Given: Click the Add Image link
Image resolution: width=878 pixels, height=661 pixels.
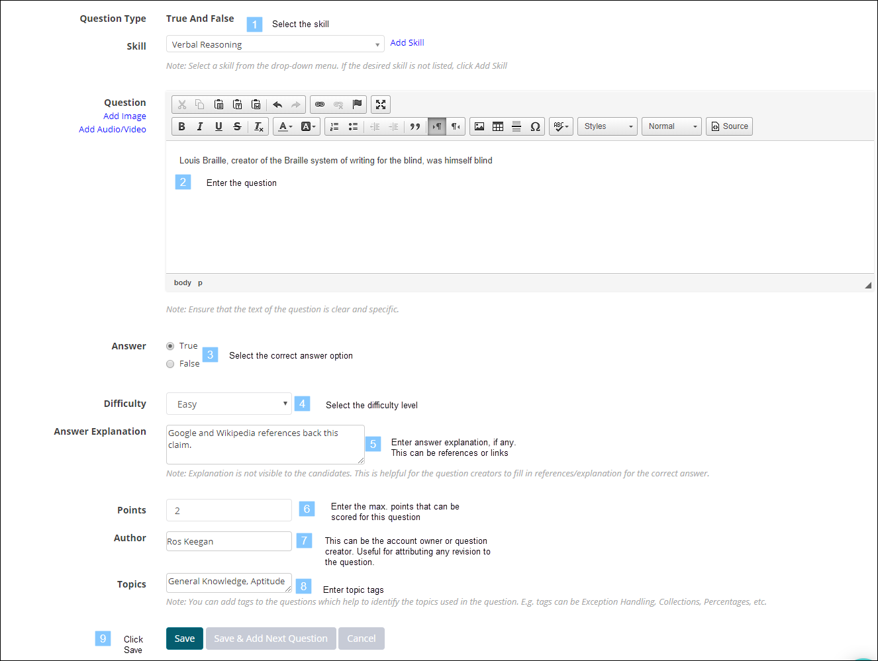Looking at the screenshot, I should click(x=124, y=116).
